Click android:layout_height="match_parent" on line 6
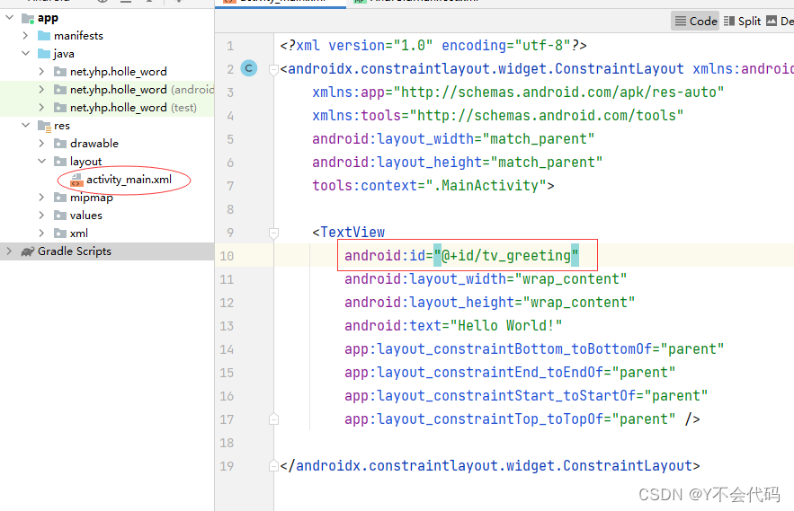This screenshot has width=794, height=511. tap(458, 162)
